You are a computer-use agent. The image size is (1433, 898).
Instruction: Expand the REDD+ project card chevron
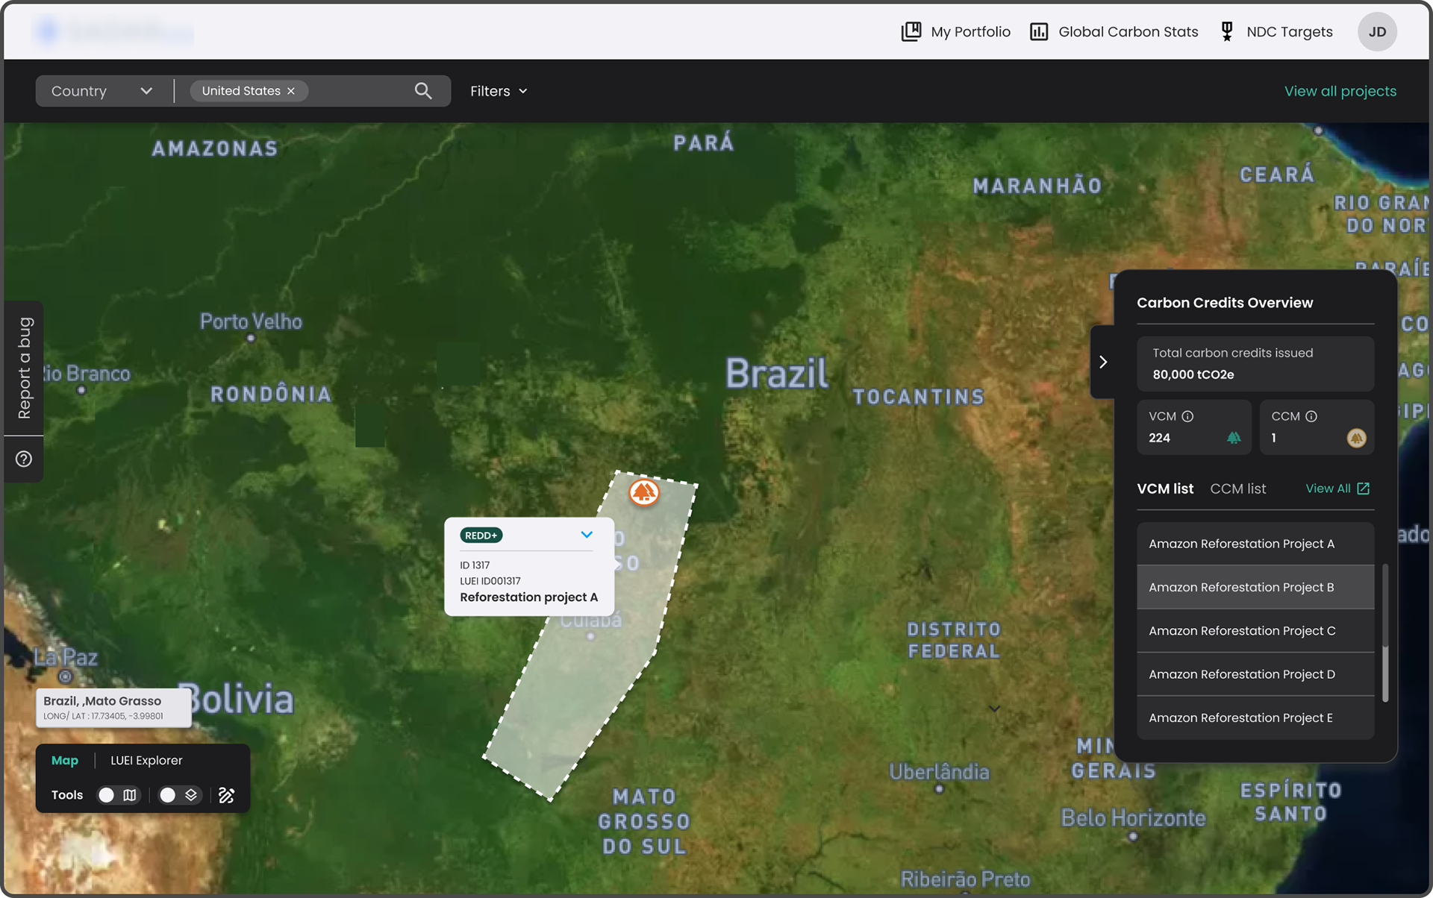(587, 535)
